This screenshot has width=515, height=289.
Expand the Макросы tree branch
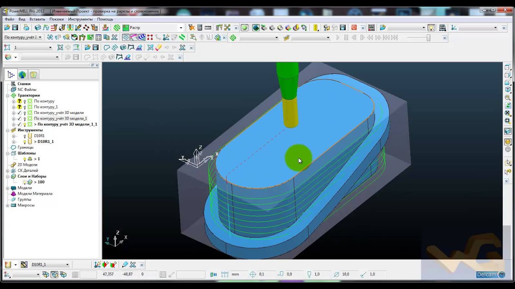click(8, 205)
